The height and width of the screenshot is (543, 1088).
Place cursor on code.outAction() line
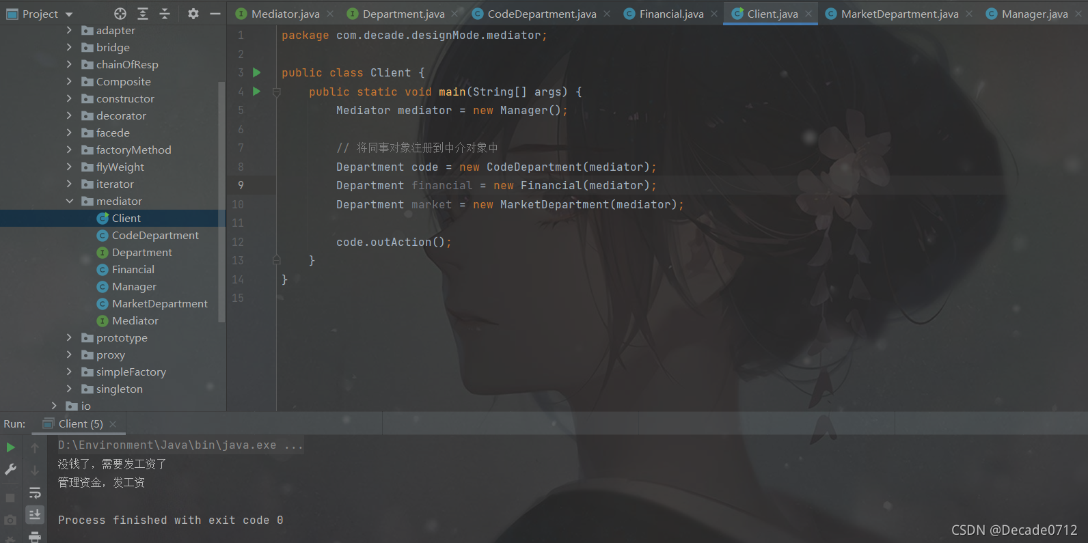point(394,242)
